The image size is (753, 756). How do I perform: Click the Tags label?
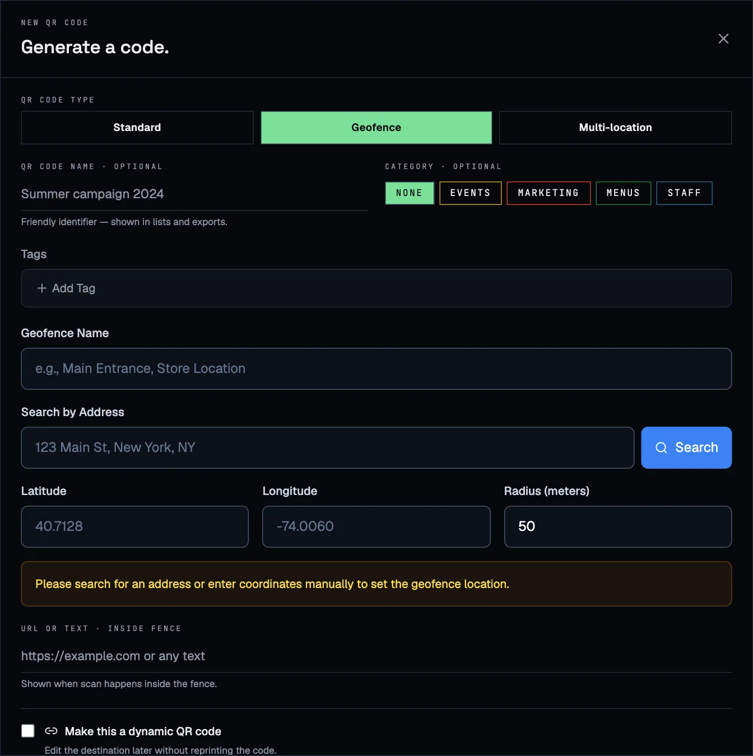pos(34,254)
